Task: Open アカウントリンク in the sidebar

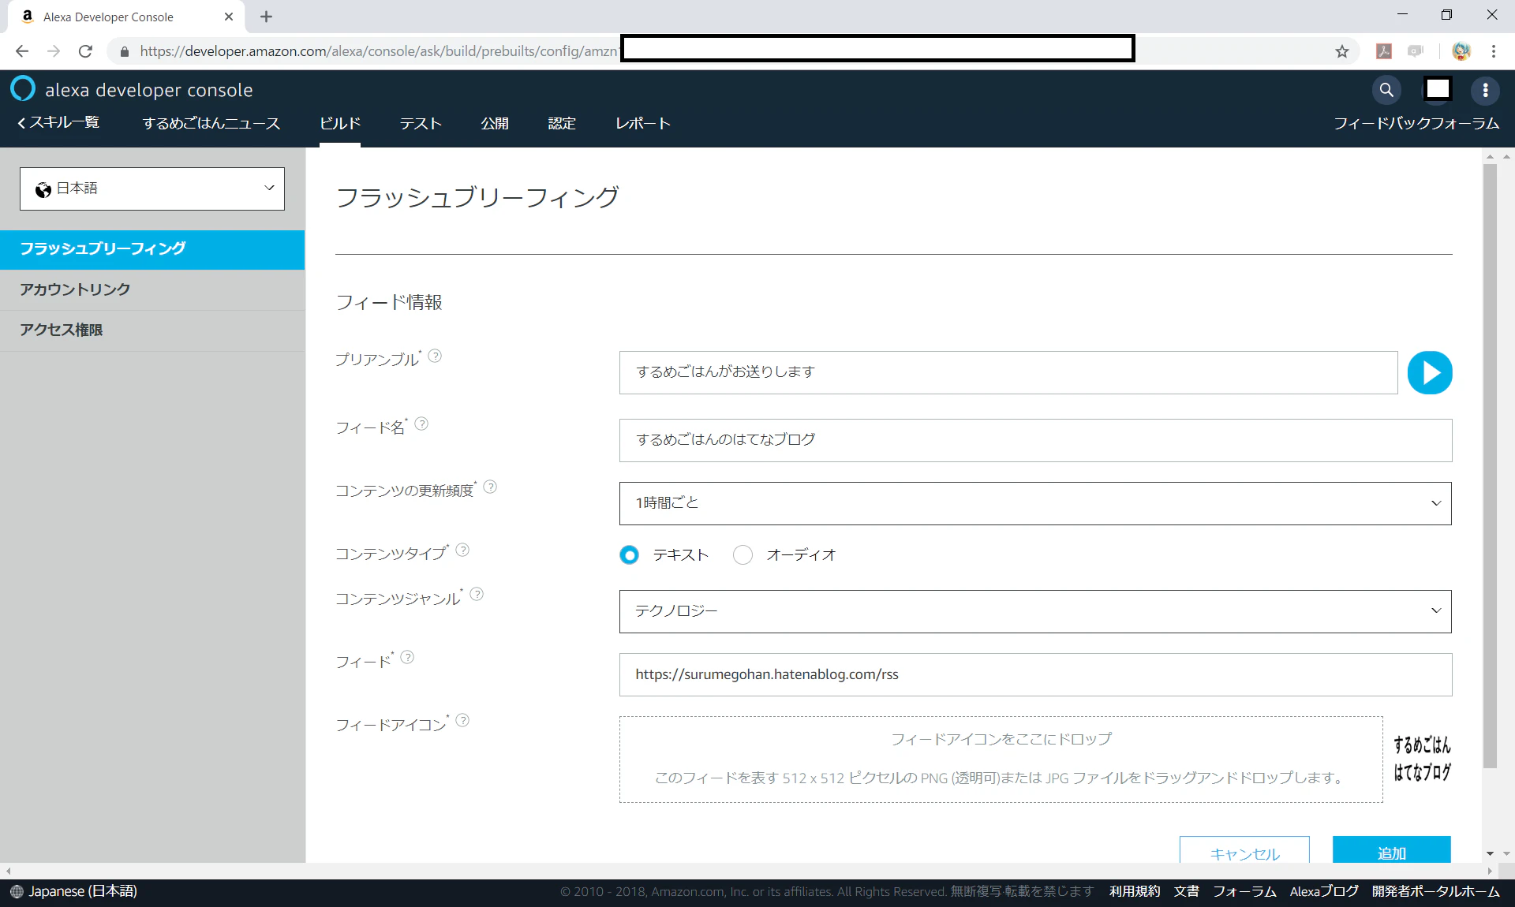Action: tap(152, 289)
